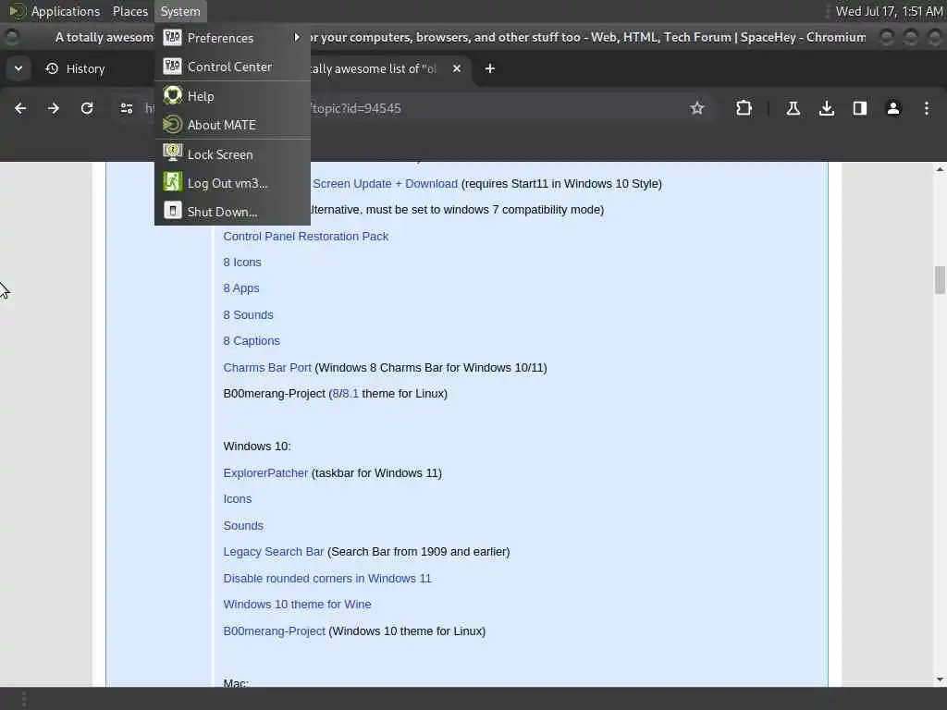This screenshot has width=947, height=710.
Task: Click the MATE logo in top panel
Action: 18,11
